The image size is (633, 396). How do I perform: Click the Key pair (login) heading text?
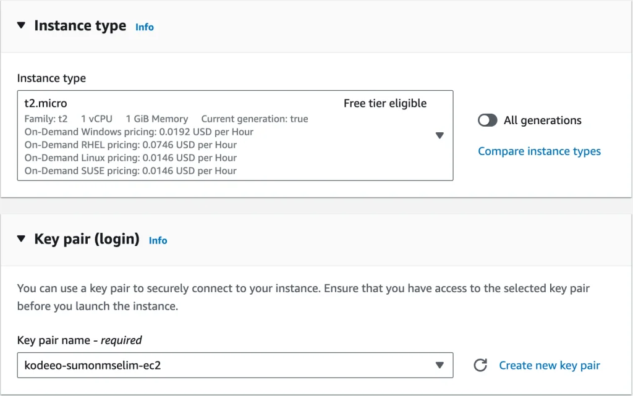[x=87, y=240]
